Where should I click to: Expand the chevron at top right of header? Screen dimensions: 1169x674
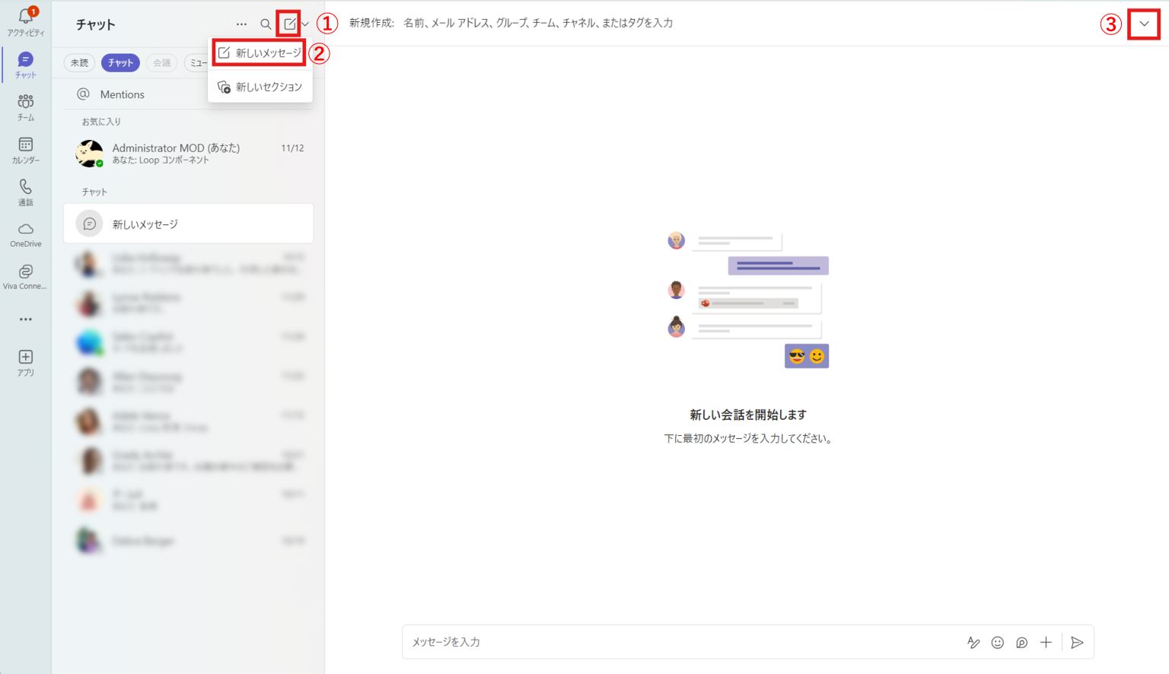pos(1144,24)
